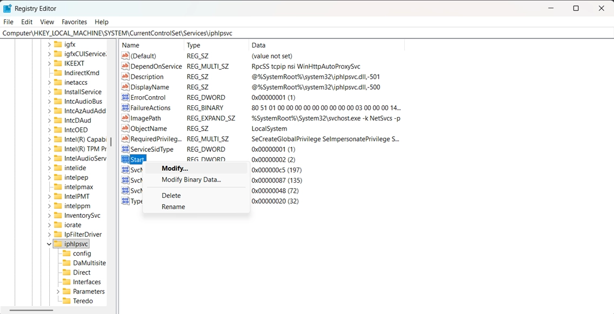The width and height of the screenshot is (614, 314).
Task: Choose Delete from context menu
Action: 196,195
